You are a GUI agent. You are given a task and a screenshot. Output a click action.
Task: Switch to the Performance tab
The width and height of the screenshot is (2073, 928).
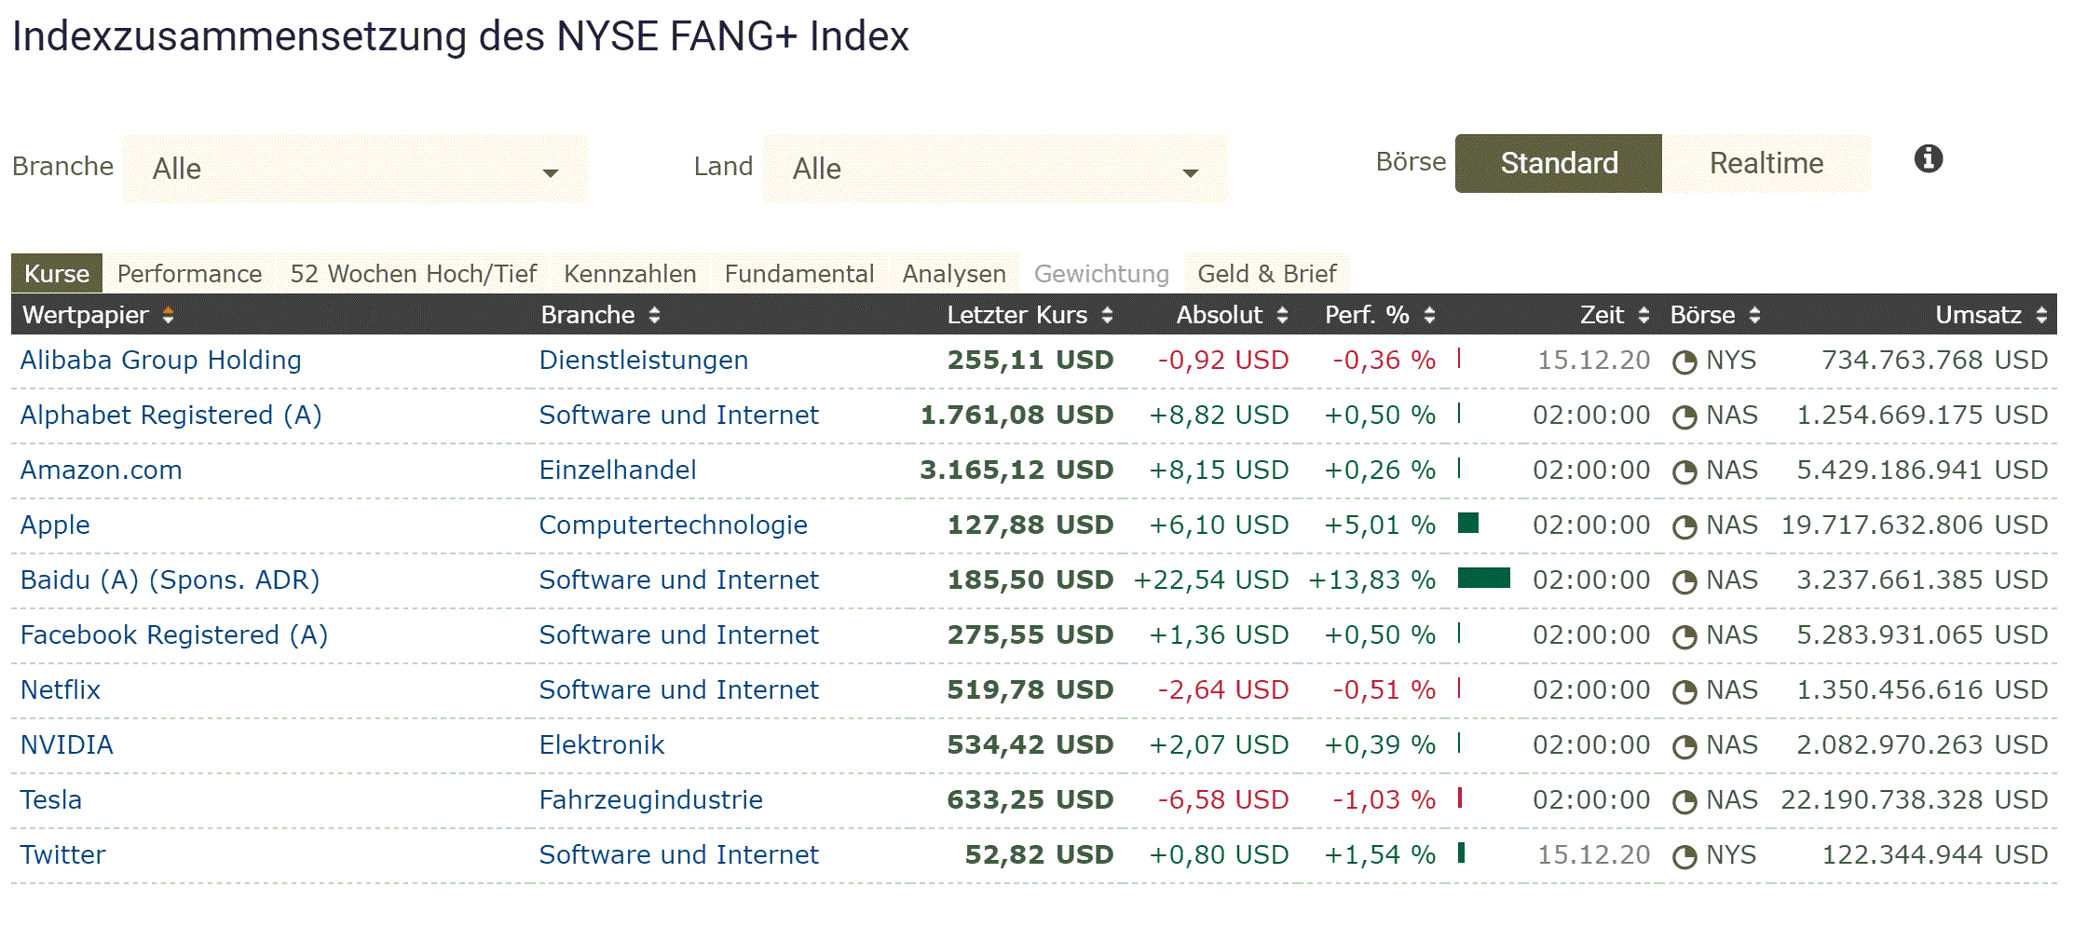[189, 274]
